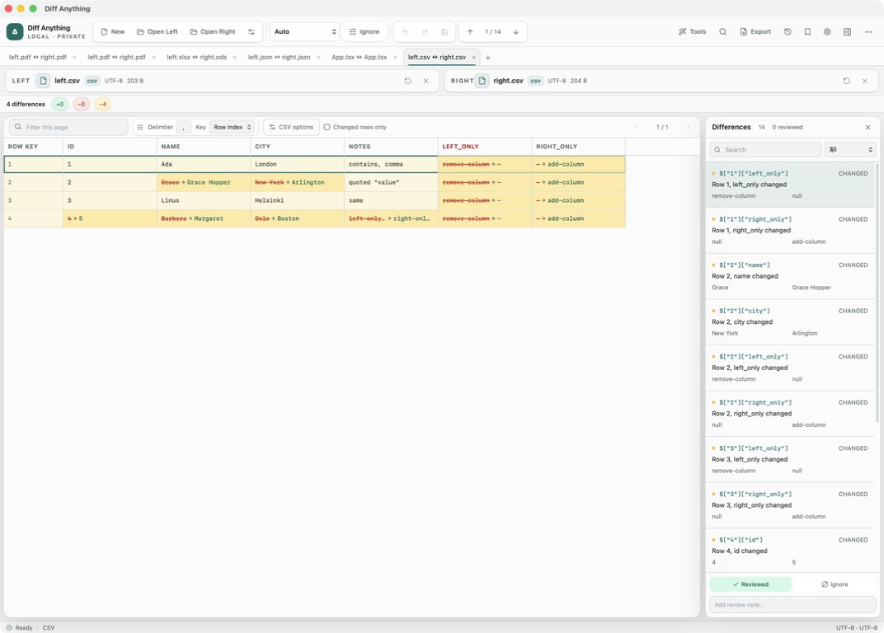Click the CSV status bar label
This screenshot has width=884, height=633.
coord(49,627)
